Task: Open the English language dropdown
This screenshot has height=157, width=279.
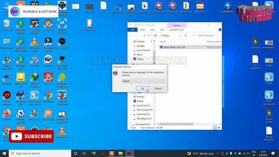Action: (x=143, y=81)
